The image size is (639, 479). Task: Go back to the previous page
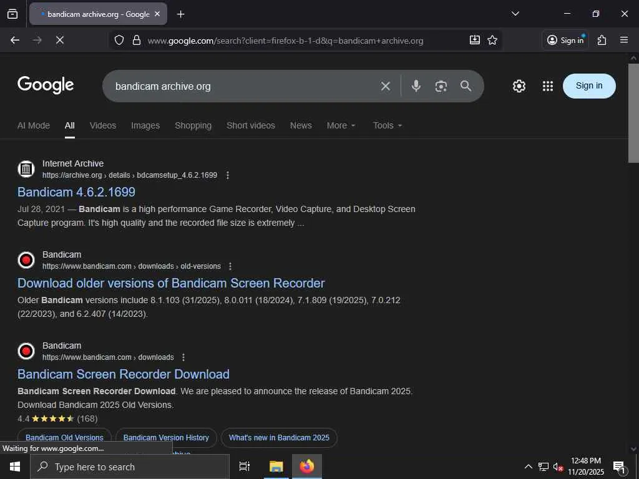click(15, 40)
